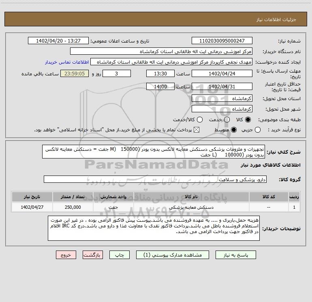Click the گروه کالا field دارو، پزشکی و سلامت

pos(155,179)
